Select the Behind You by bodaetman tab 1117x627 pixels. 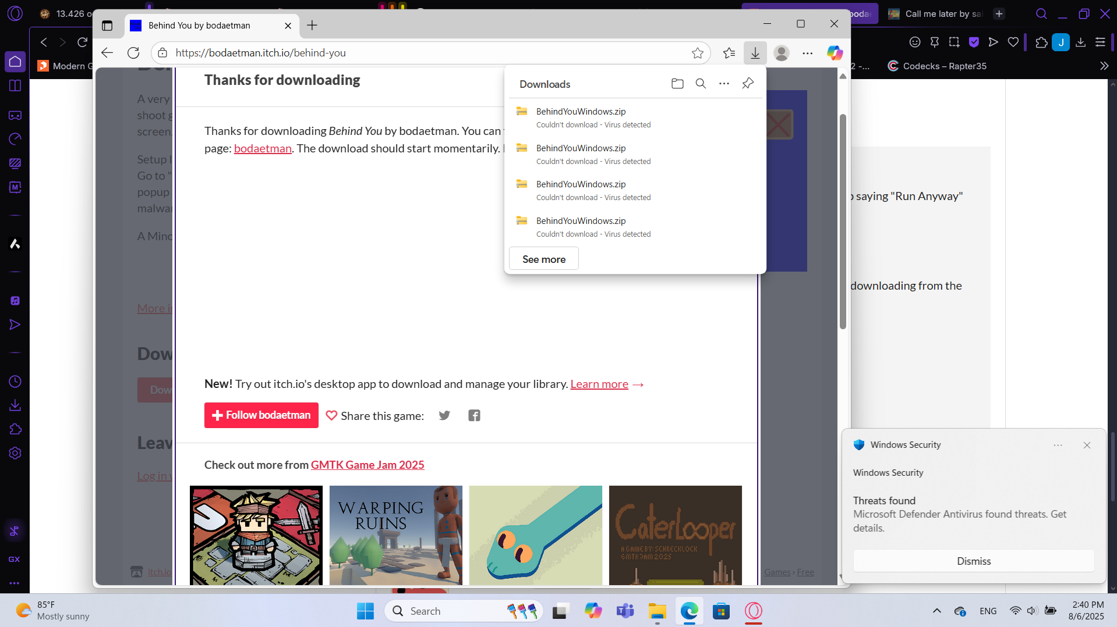click(x=211, y=26)
